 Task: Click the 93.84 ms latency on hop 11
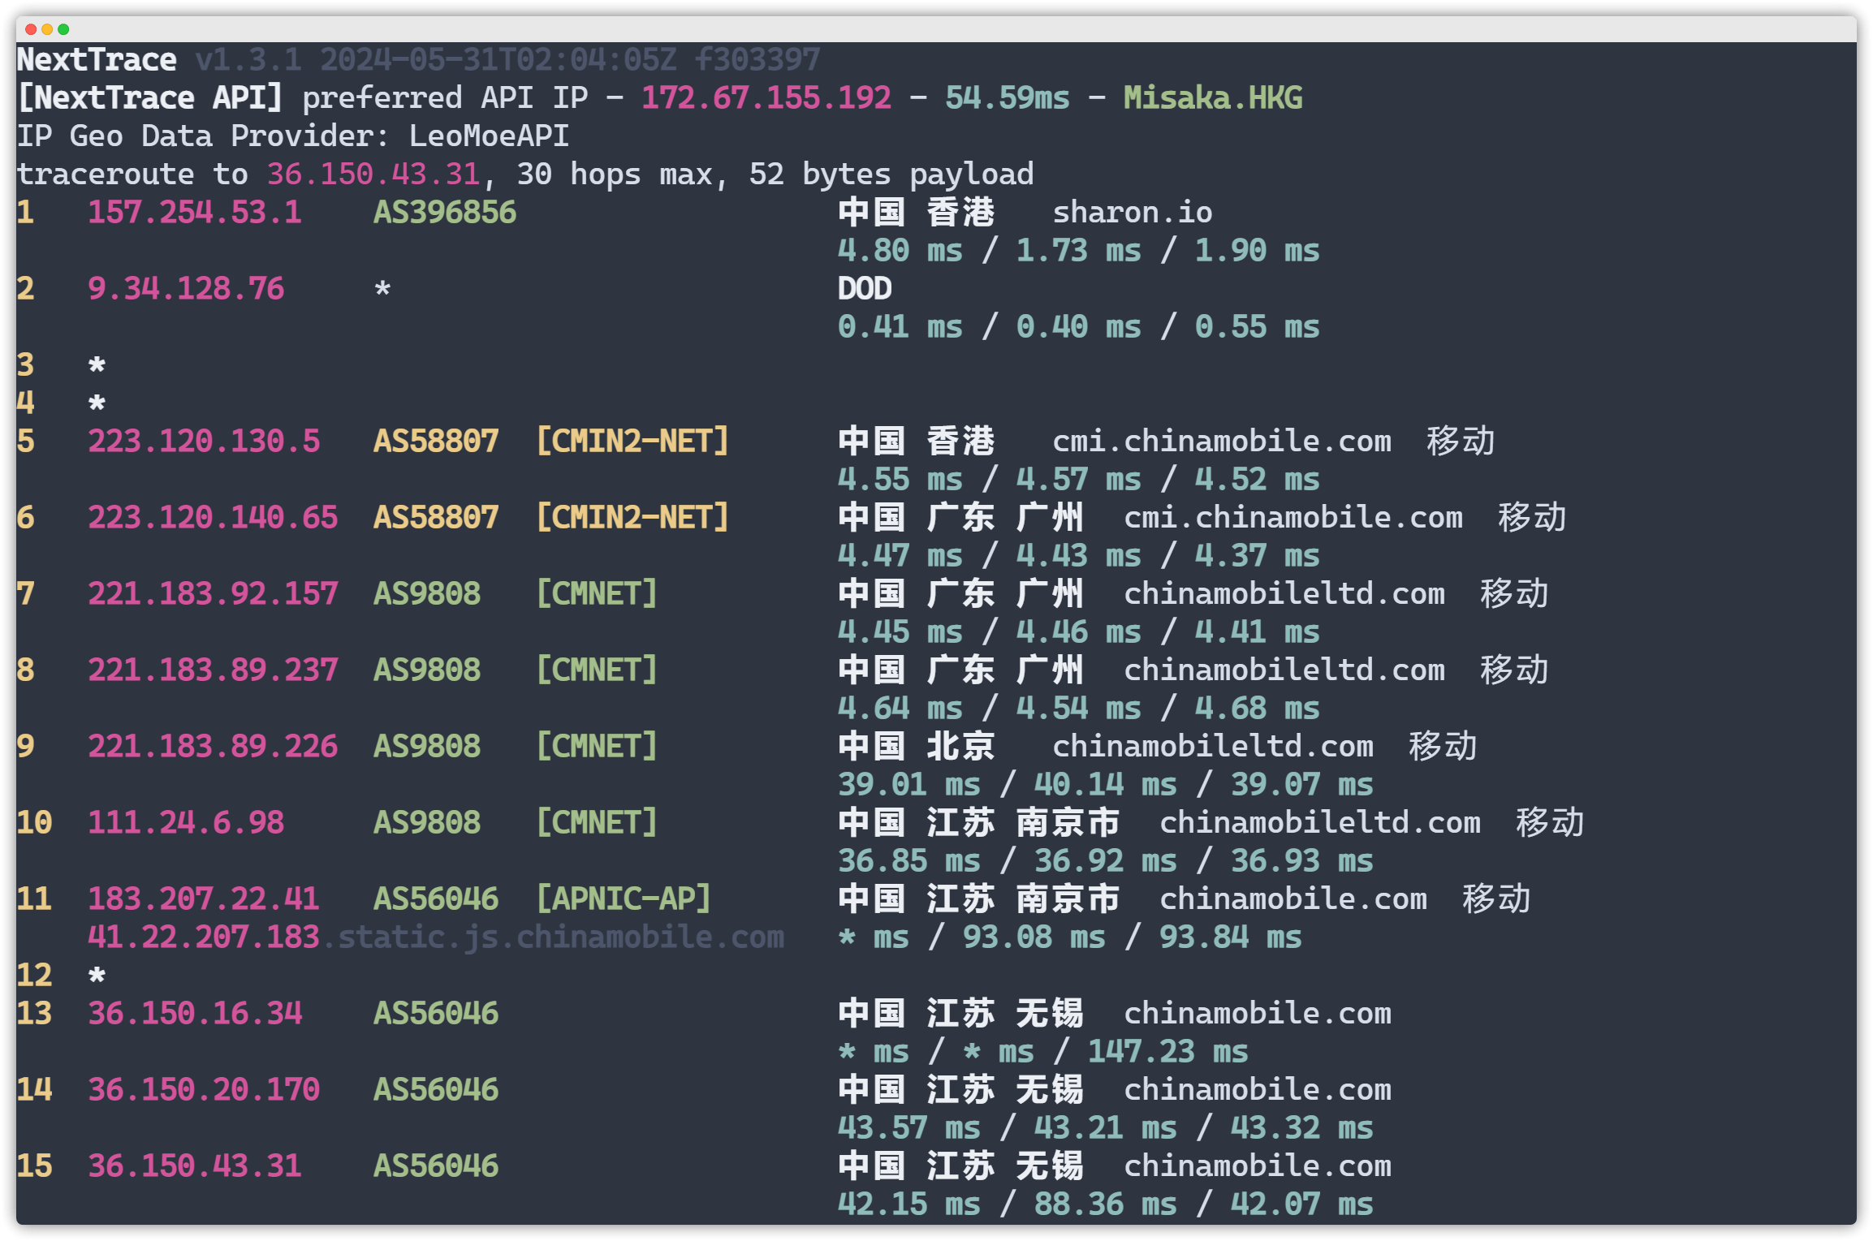click(x=1231, y=937)
